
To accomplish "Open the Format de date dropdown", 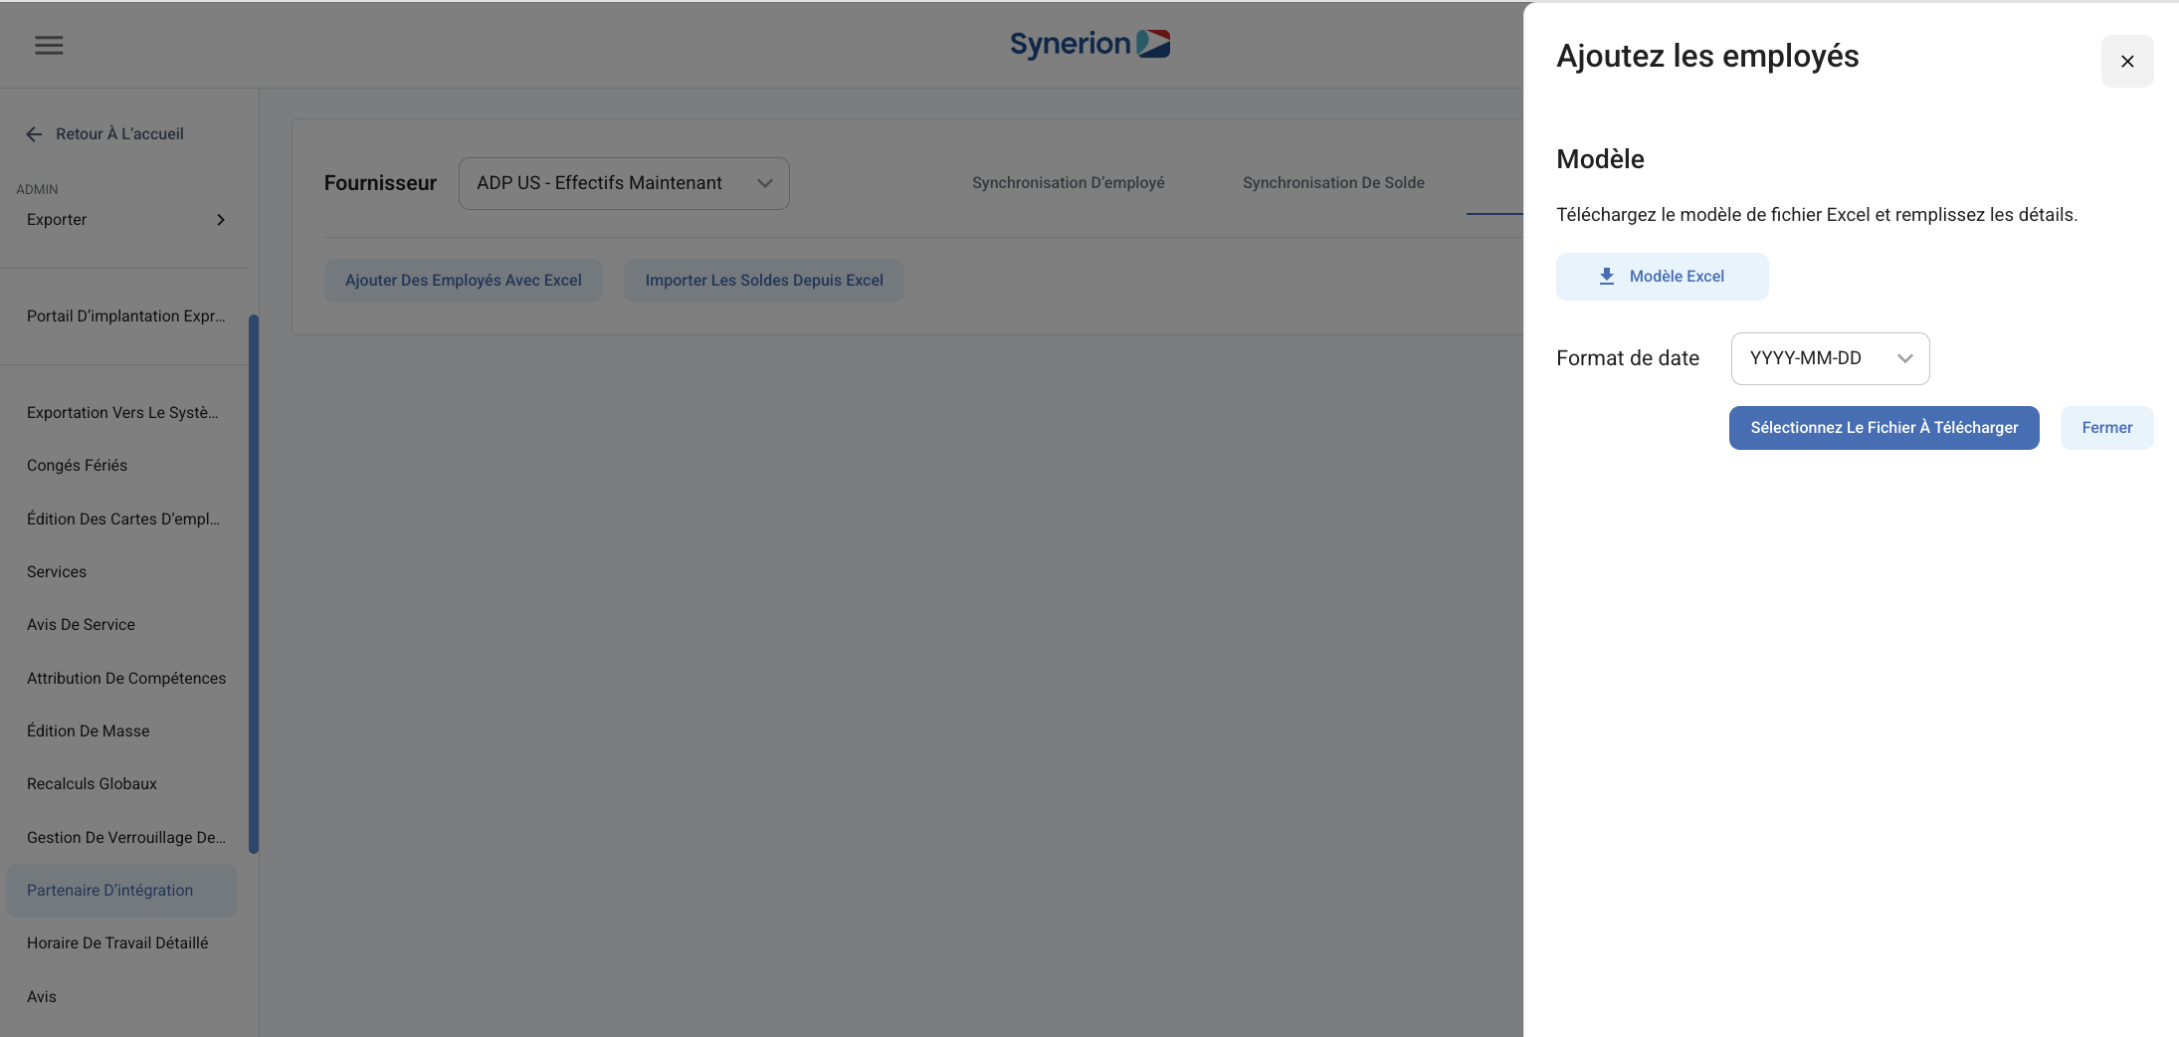I will [x=1830, y=358].
